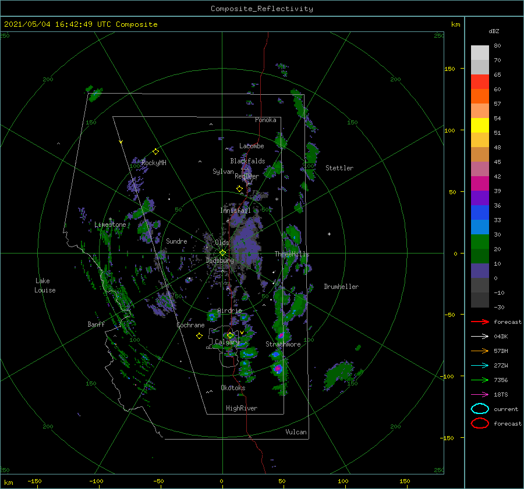
Task: Click the Banff label
Action: pos(96,324)
